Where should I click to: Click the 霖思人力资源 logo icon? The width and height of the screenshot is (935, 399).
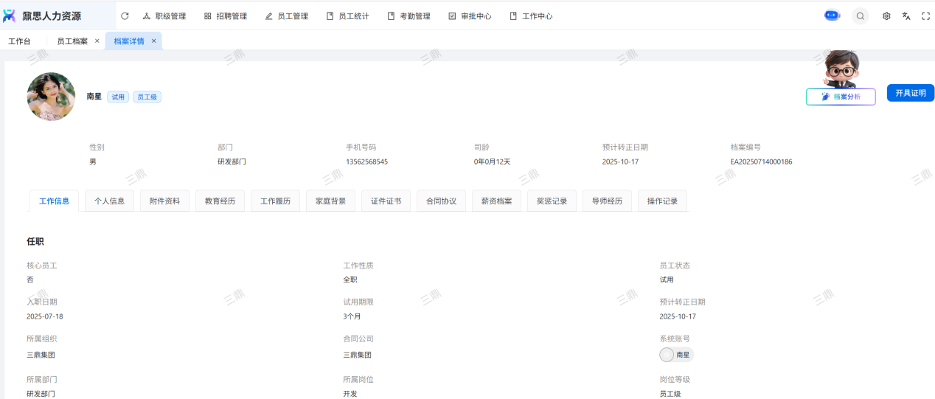click(10, 15)
